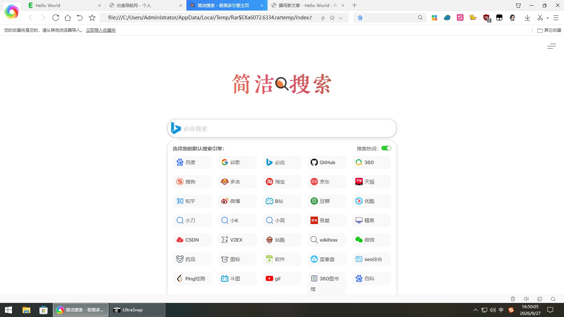Choose the 精易 engine

tap(371, 220)
